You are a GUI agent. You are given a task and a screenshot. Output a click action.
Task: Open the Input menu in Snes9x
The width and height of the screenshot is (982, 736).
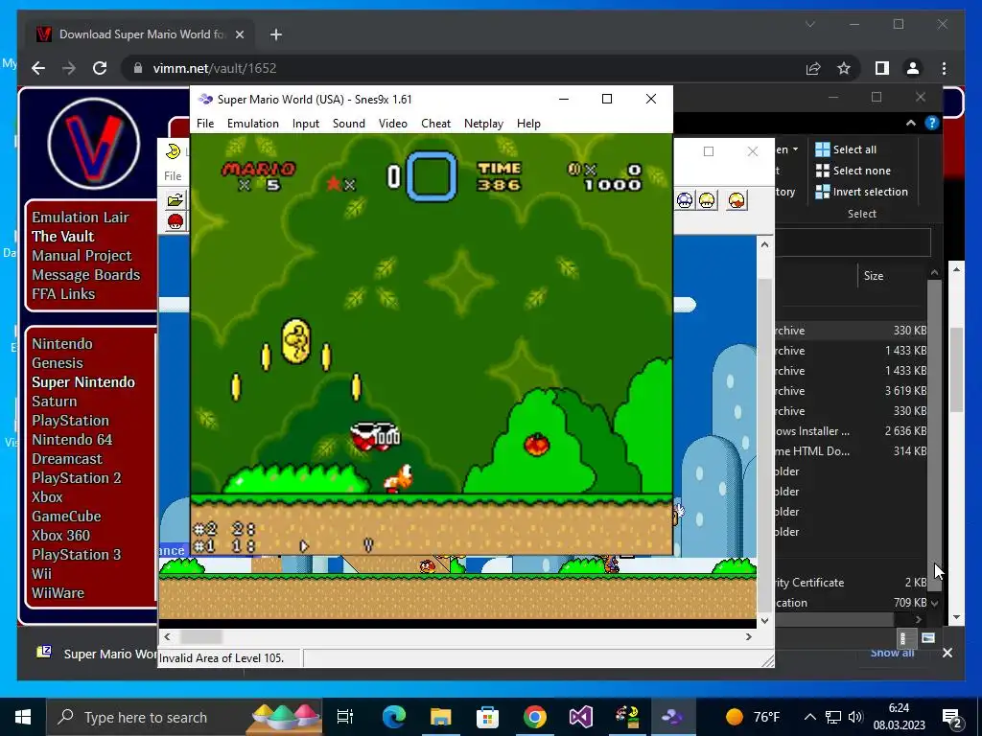pyautogui.click(x=306, y=124)
